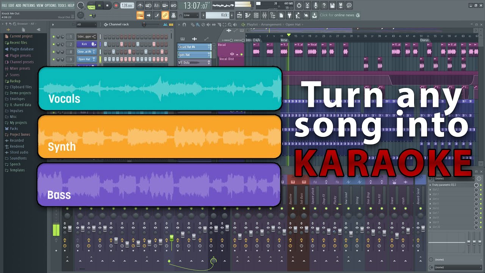Open the EDIT menu
The width and height of the screenshot is (485, 273).
tap(11, 5)
